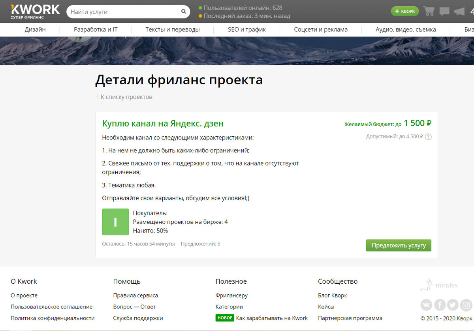Open the messages chat bubble icon
Viewport: 474px width, 331px height.
coord(444,11)
